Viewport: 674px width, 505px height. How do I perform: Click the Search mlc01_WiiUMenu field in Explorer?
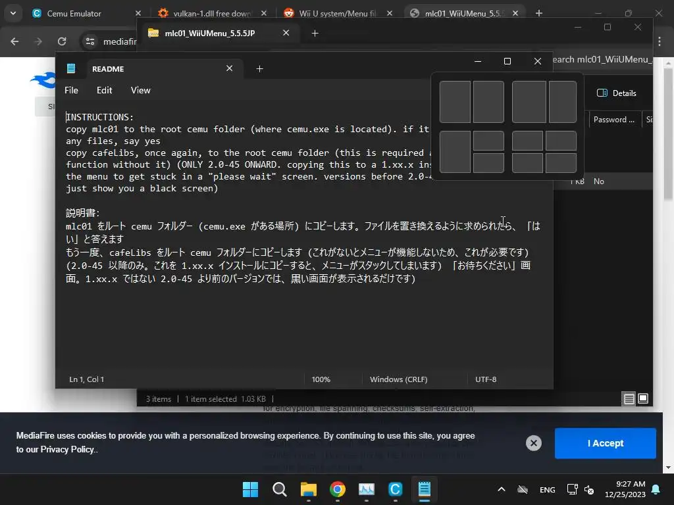point(602,59)
